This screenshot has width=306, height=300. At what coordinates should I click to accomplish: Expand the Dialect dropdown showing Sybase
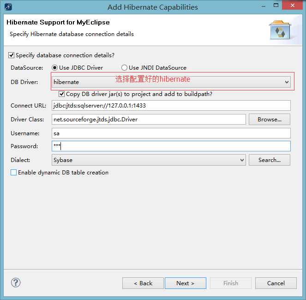tap(149, 160)
